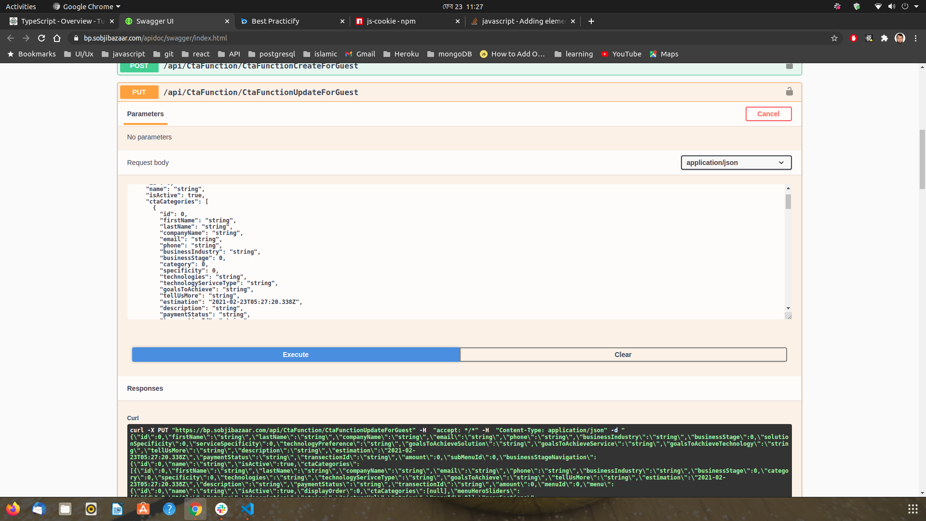The width and height of the screenshot is (926, 521).
Task: Open the Chrome extensions puzzle icon
Action: pos(884,38)
